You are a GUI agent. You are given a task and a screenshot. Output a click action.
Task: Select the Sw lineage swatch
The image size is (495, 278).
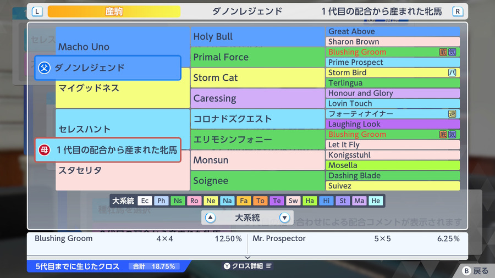click(293, 201)
